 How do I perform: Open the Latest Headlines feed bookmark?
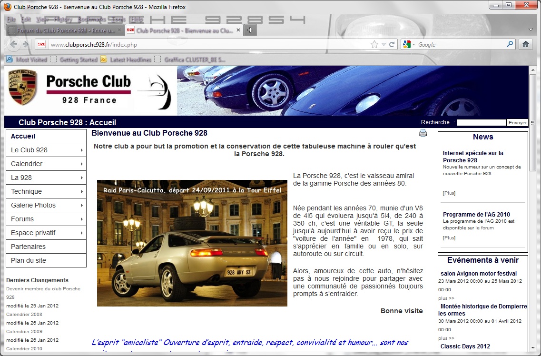tap(126, 59)
